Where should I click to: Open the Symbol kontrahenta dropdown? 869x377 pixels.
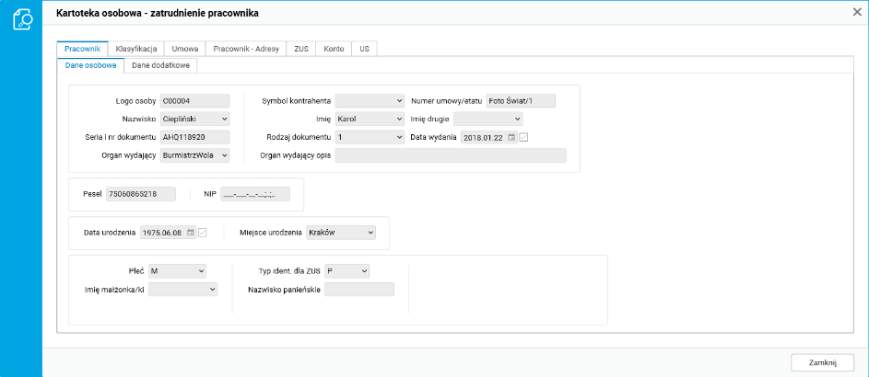399,100
